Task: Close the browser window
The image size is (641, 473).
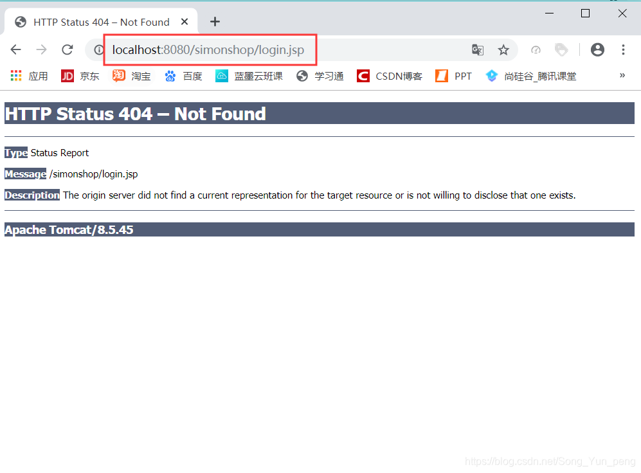Action: 622,13
